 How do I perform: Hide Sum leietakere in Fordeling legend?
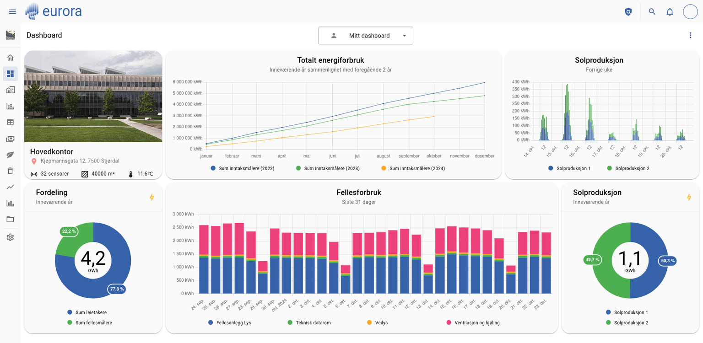pos(90,312)
